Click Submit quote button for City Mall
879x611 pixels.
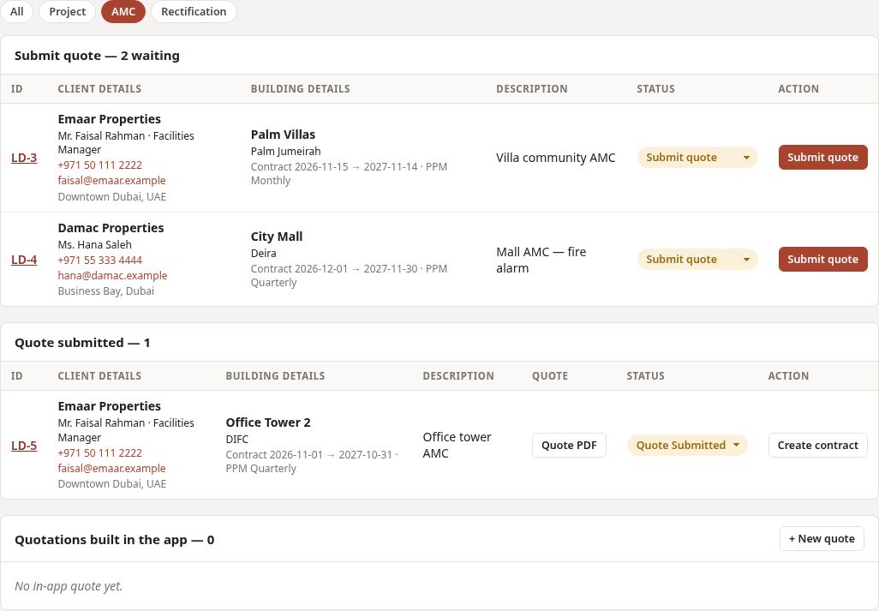[823, 260]
